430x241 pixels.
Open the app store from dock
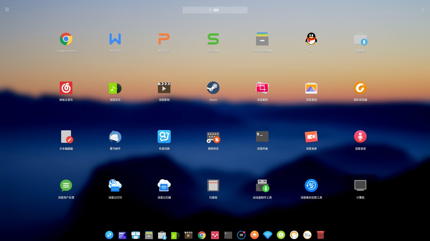tap(162, 235)
